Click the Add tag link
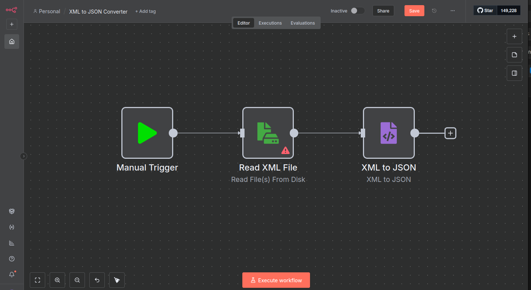531x290 pixels. (x=146, y=11)
